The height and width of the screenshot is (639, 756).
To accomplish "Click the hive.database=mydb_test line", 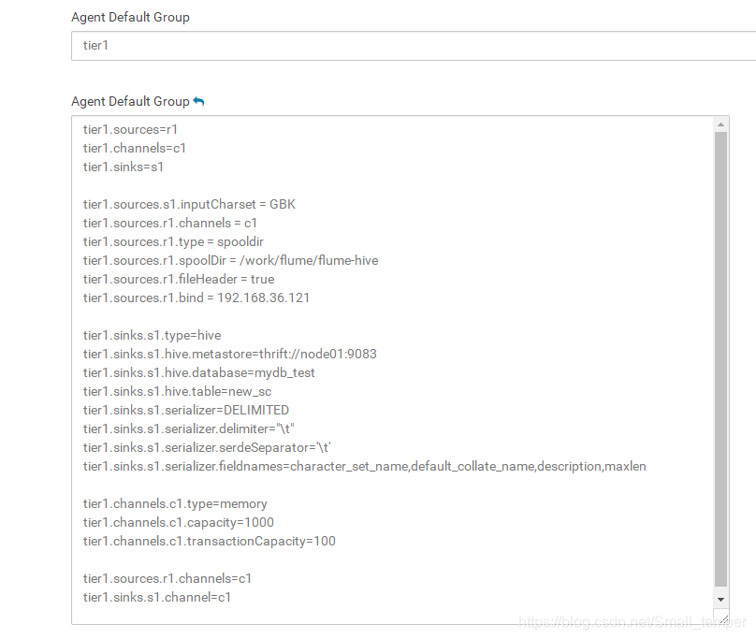I will pyautogui.click(x=198, y=373).
